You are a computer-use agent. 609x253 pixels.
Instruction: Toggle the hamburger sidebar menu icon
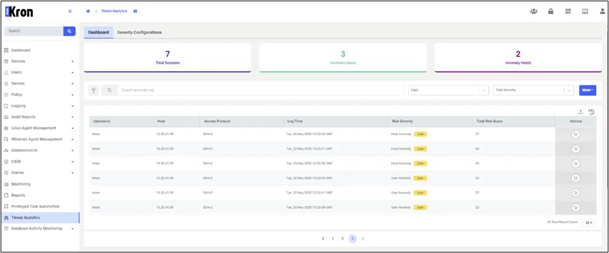[70, 12]
